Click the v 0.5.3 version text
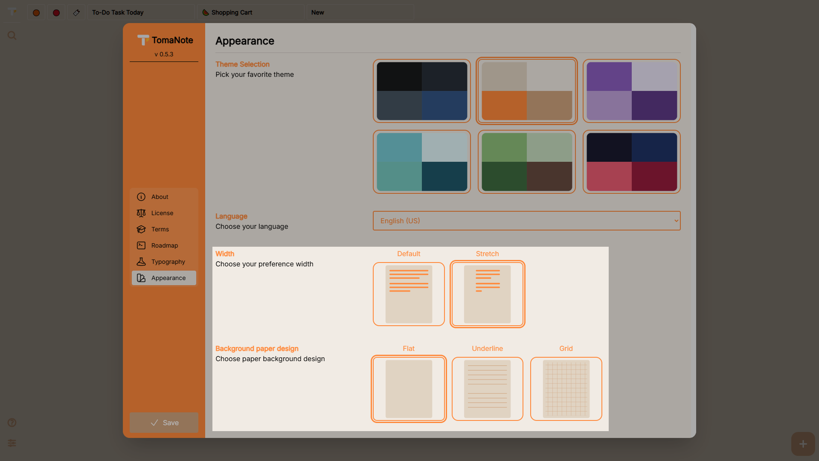 164,54
